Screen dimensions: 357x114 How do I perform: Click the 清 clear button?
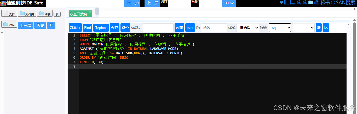coord(319,28)
